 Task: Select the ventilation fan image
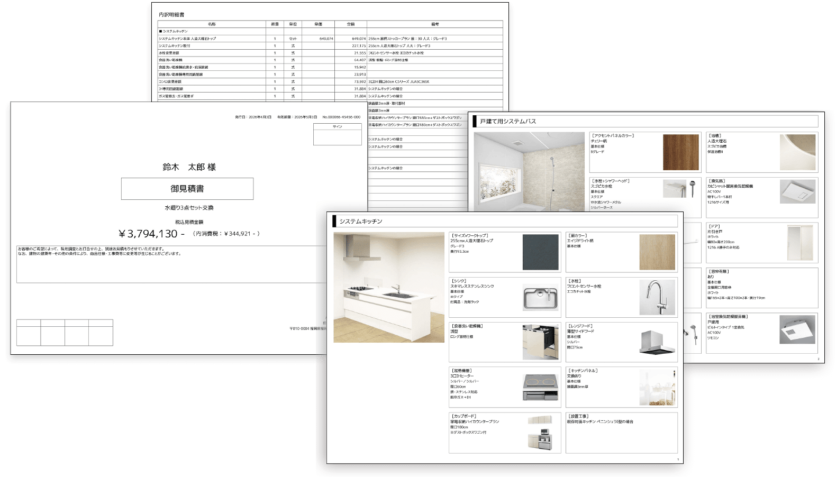coord(798,192)
